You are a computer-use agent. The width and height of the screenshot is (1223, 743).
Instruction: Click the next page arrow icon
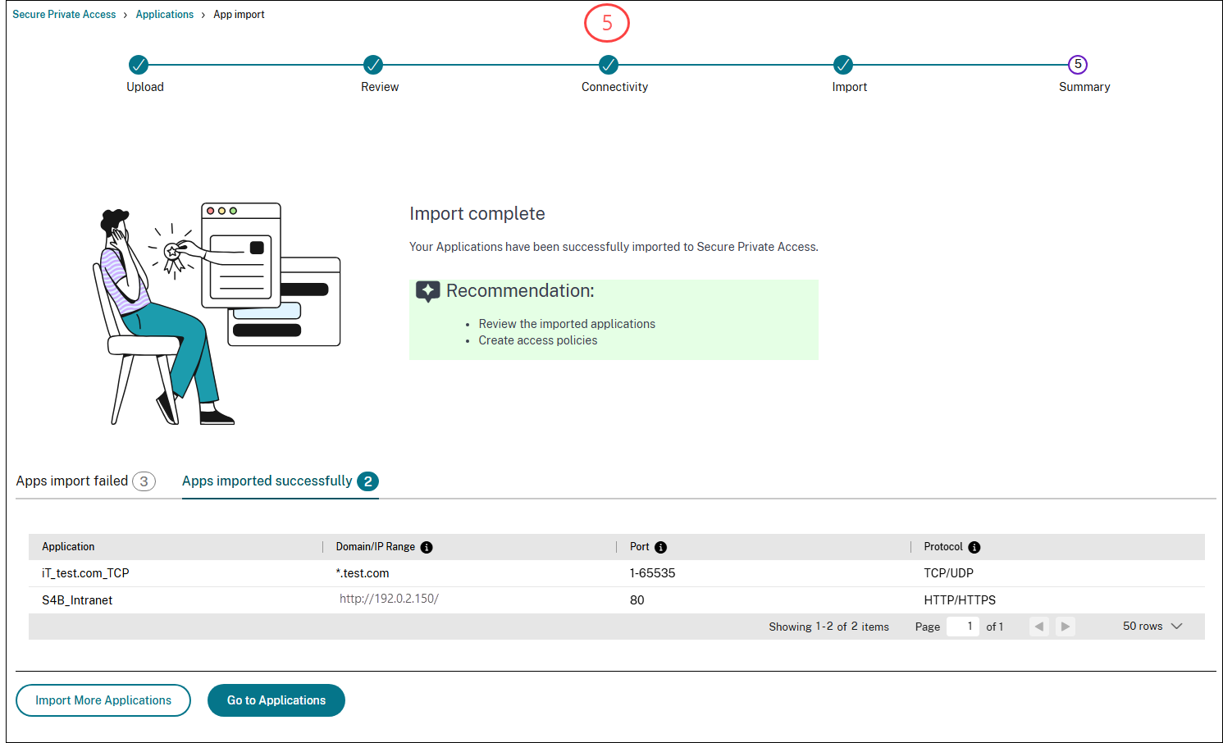click(1065, 626)
